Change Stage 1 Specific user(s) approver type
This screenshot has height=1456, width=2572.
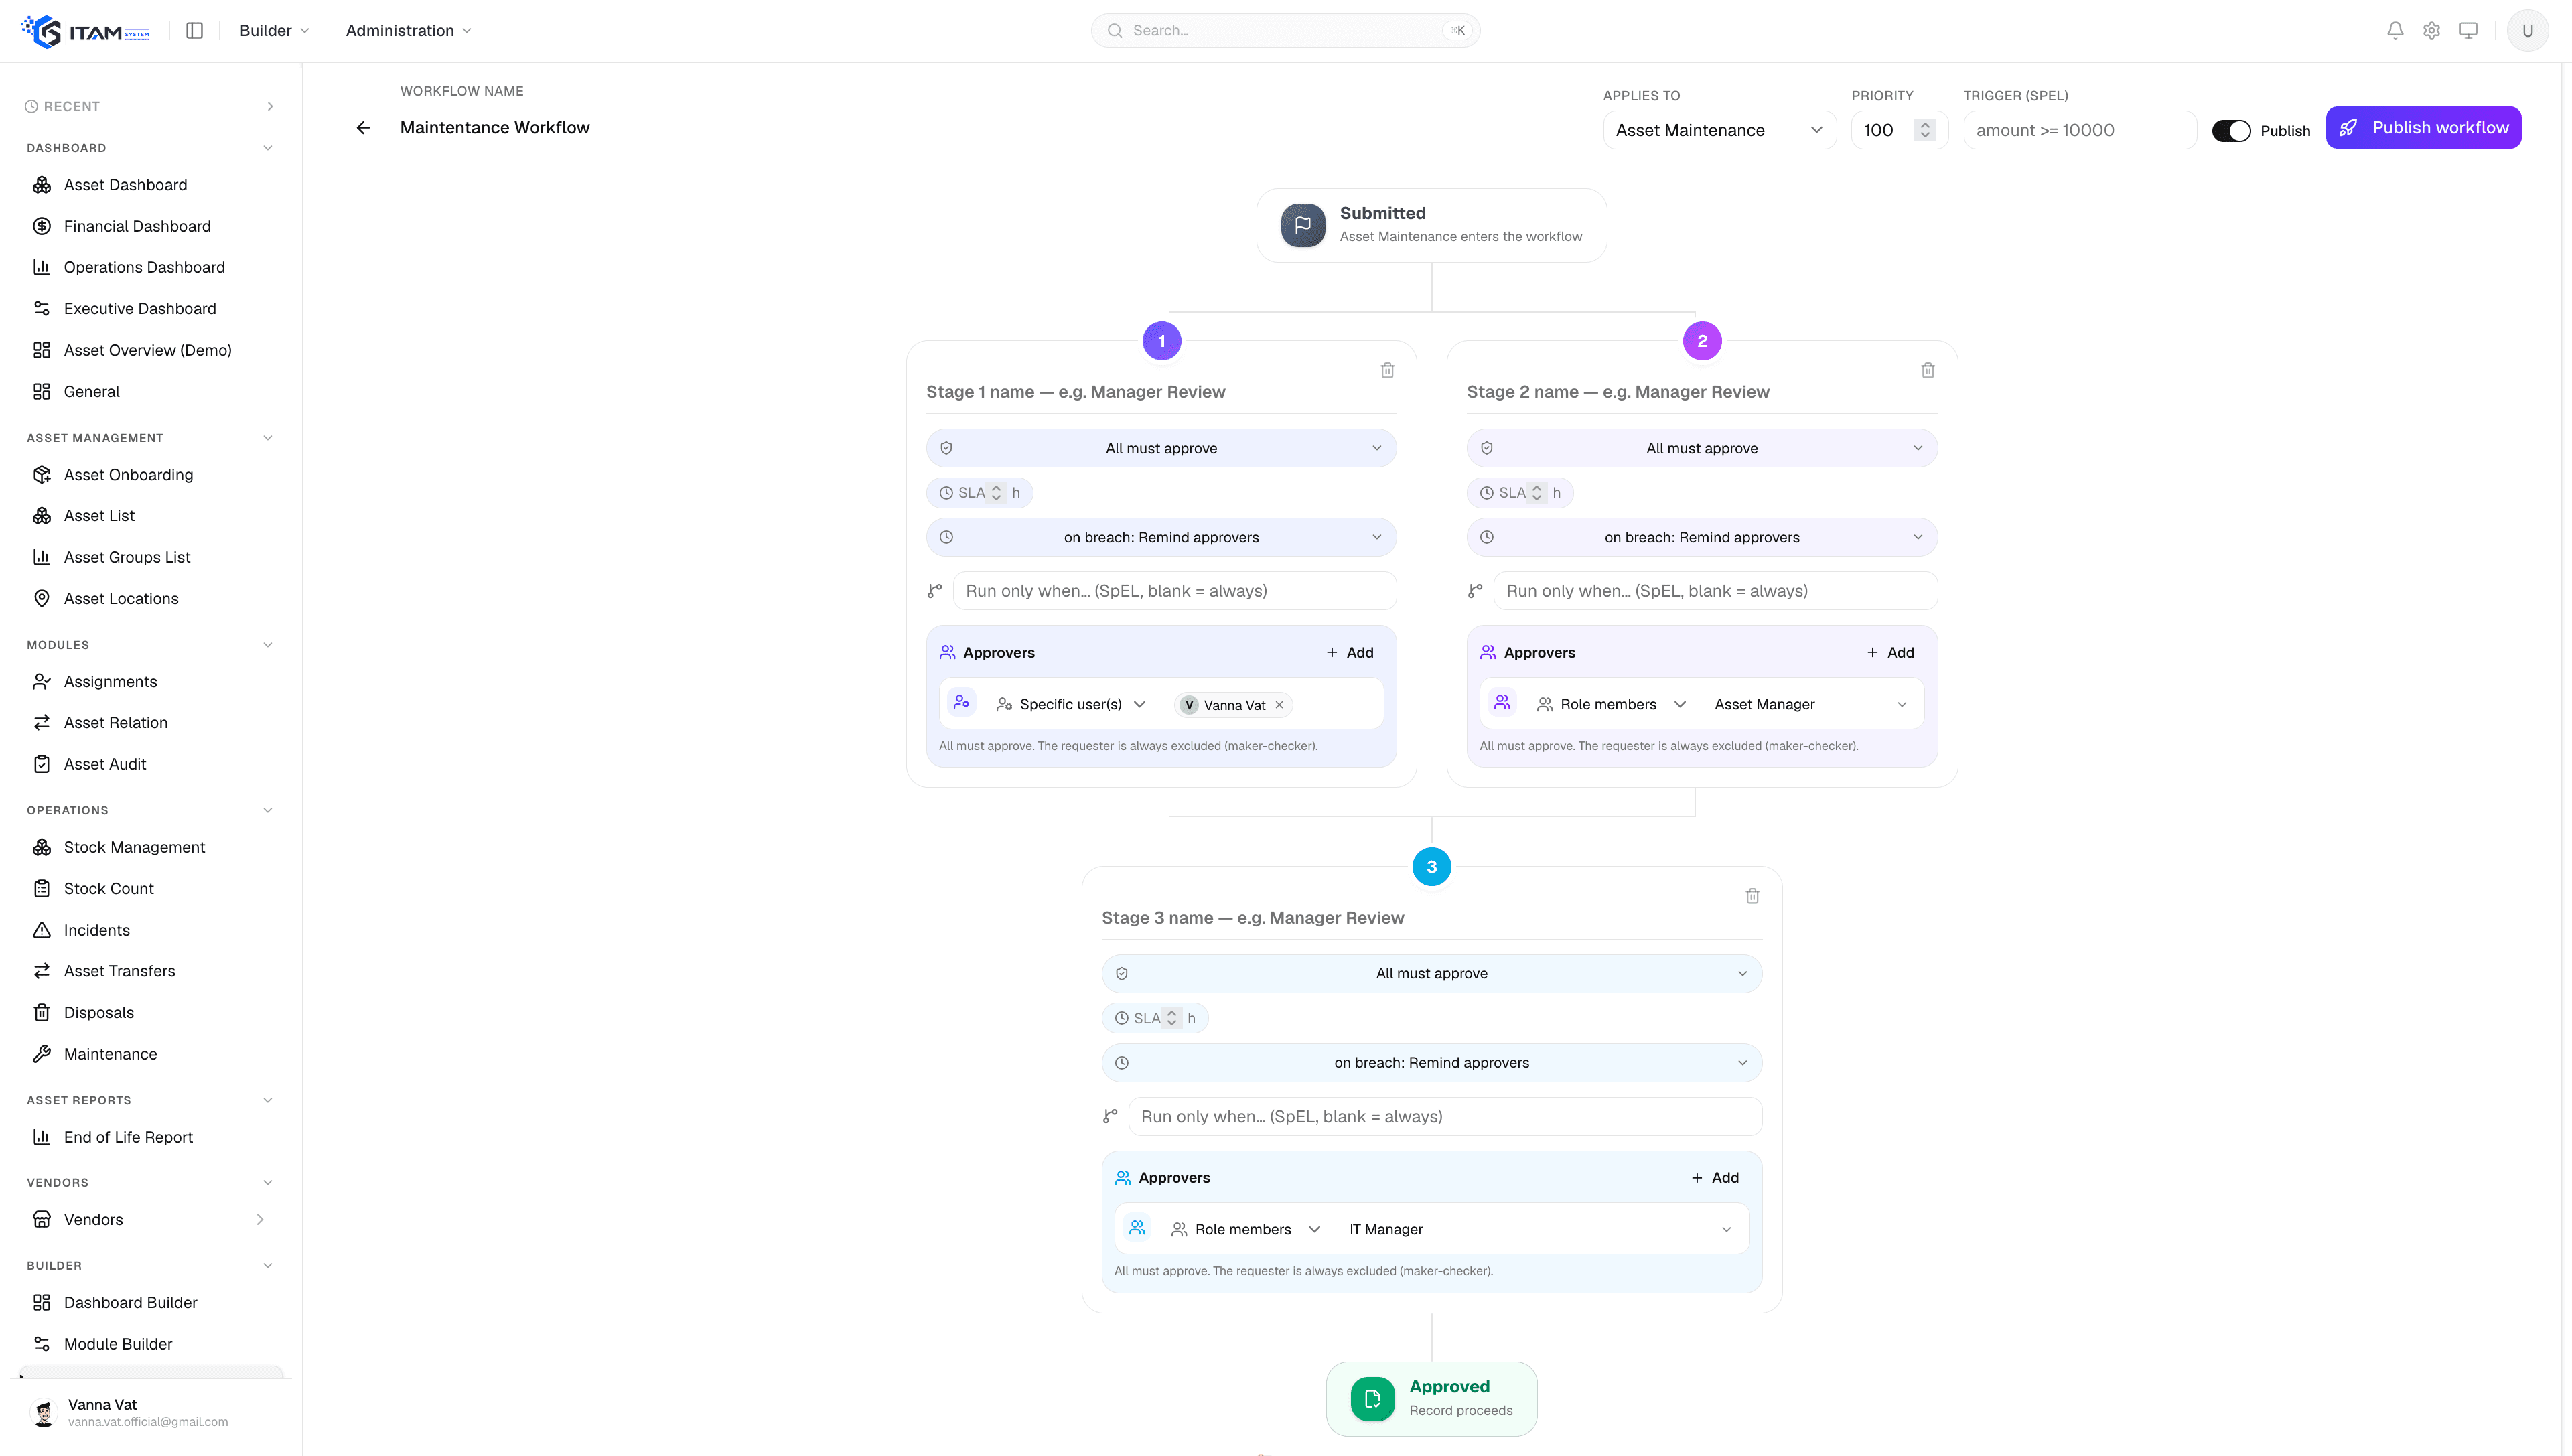pyautogui.click(x=1071, y=705)
